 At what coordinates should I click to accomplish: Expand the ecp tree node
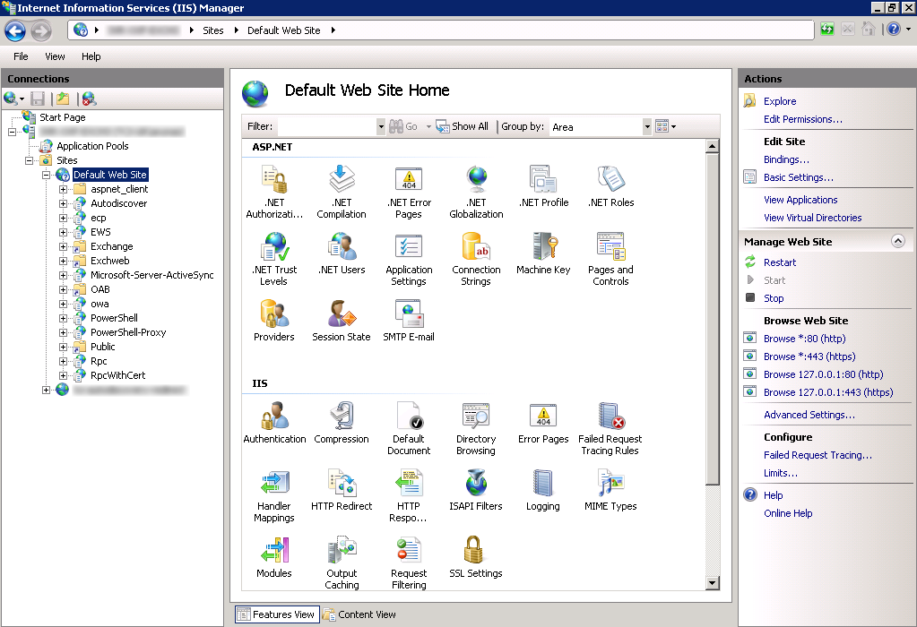pos(63,218)
